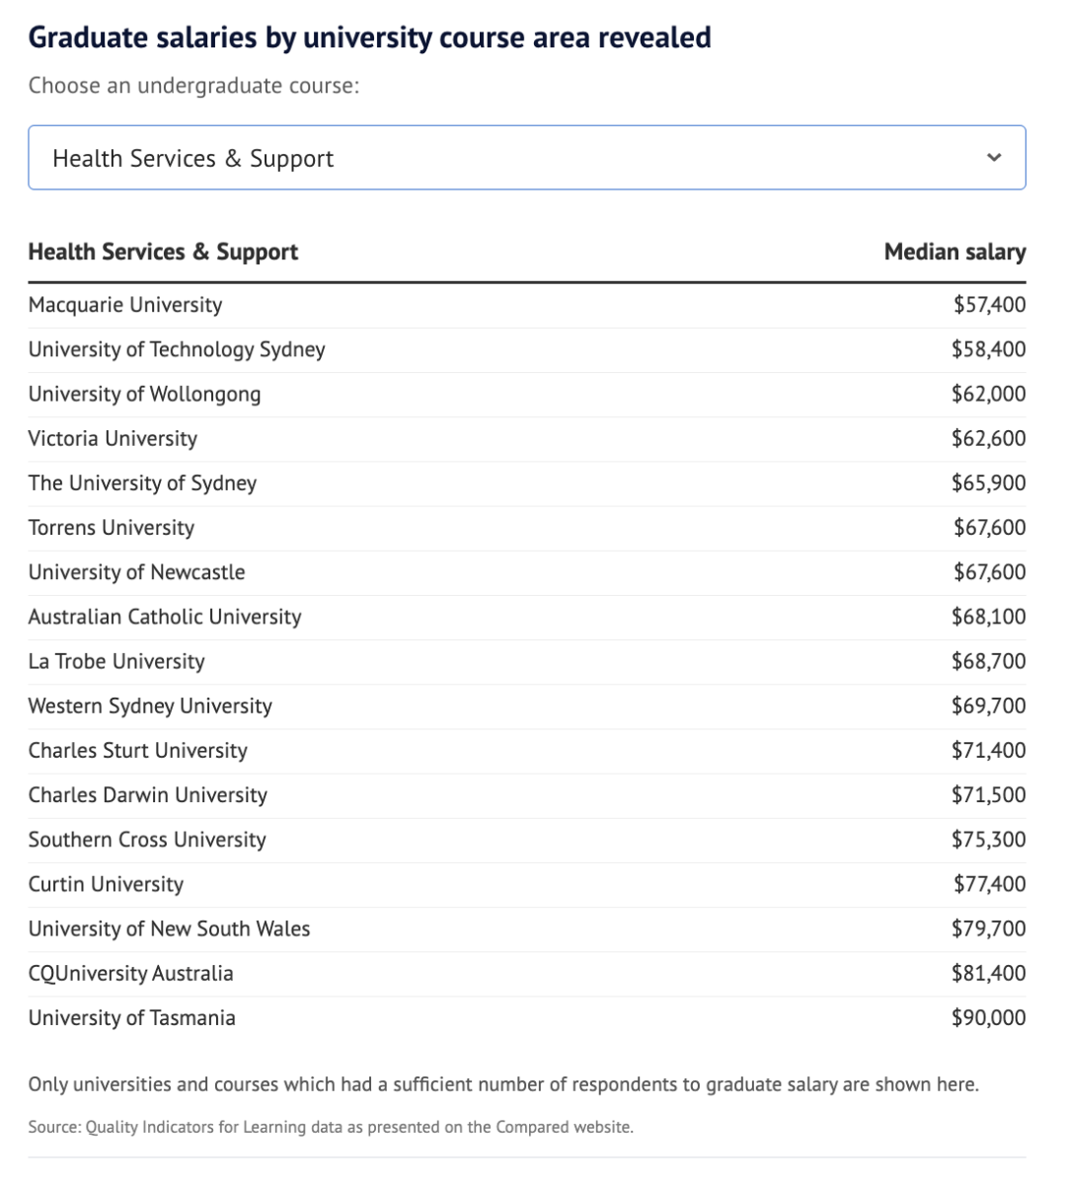
Task: Click the Health Services & Support table header
Action: click(163, 252)
